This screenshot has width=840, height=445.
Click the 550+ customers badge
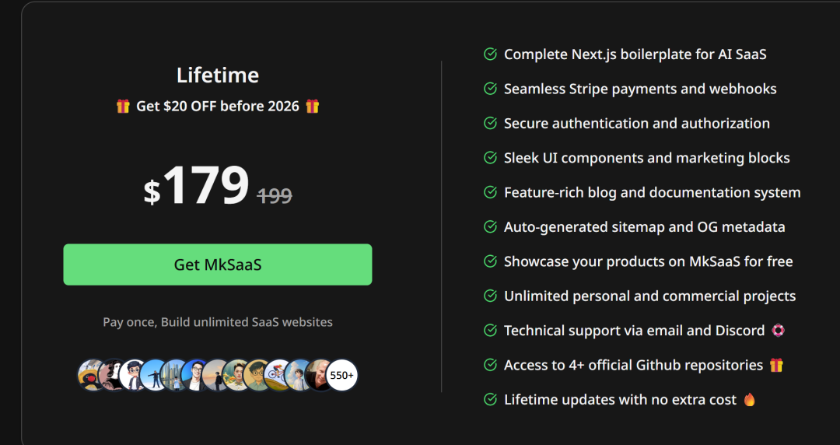(x=341, y=375)
